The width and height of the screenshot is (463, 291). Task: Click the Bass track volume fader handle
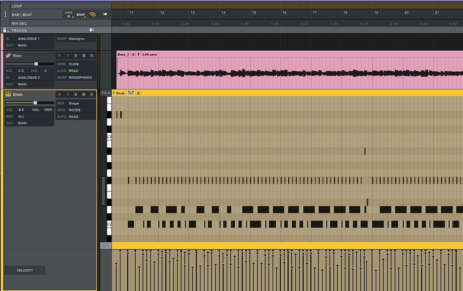(36, 64)
